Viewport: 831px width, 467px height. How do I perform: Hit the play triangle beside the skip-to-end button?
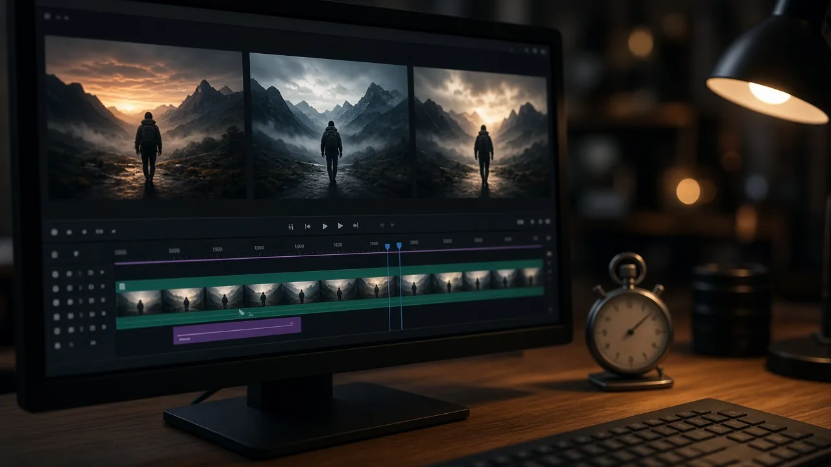pos(340,226)
